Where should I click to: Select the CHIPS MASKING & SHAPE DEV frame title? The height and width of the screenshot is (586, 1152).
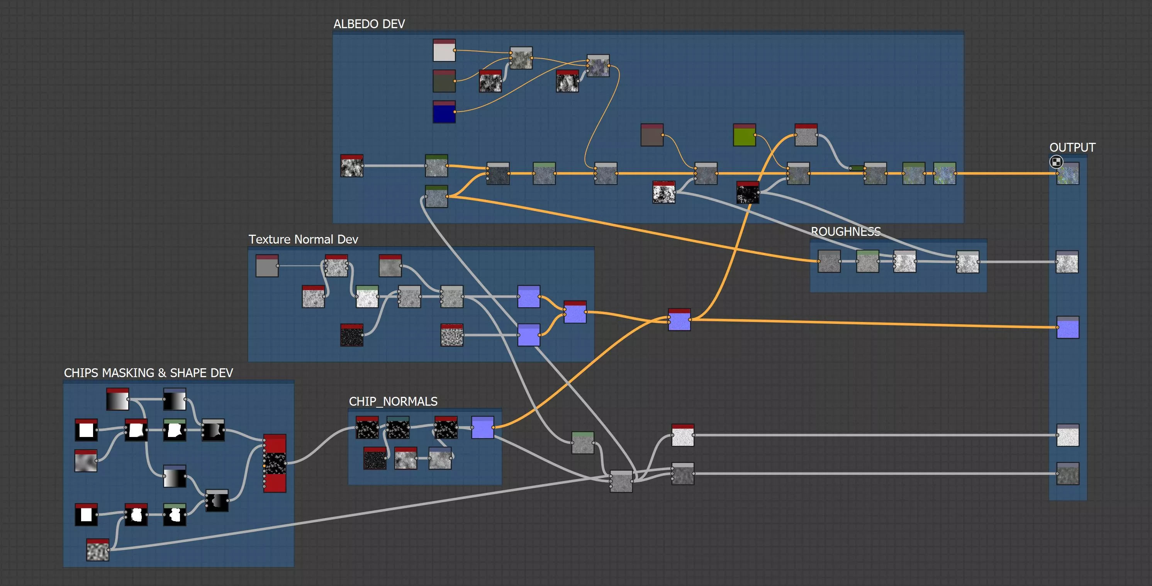[148, 373]
